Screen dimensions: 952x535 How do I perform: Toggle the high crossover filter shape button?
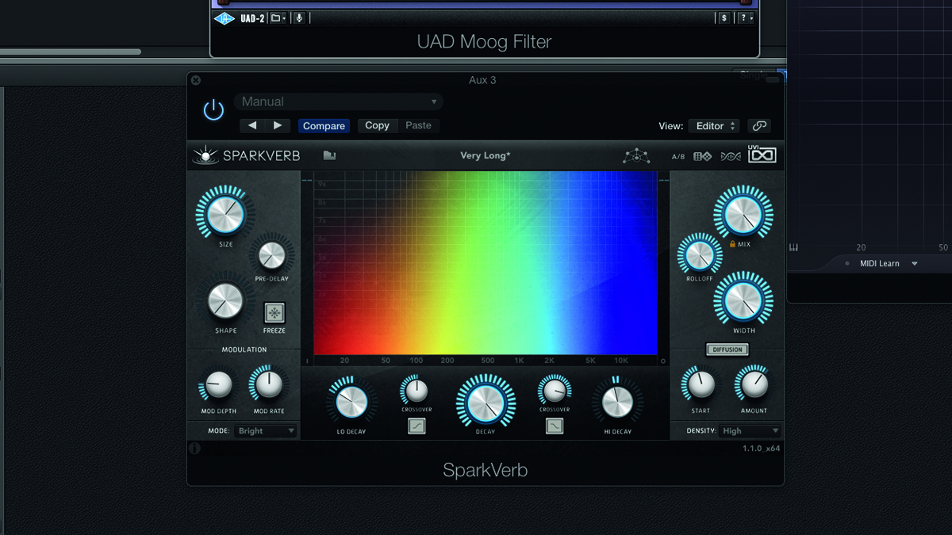click(x=555, y=426)
